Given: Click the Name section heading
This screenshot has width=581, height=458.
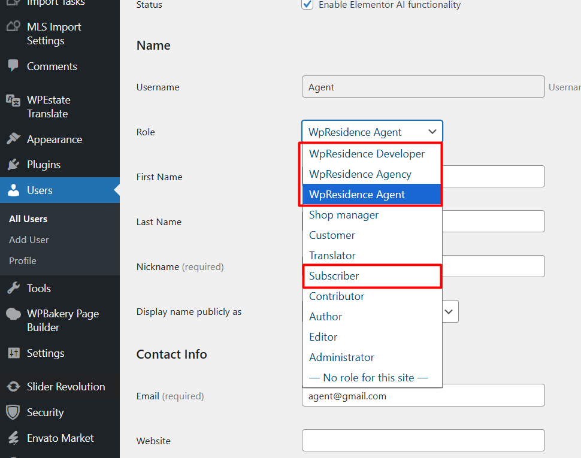Looking at the screenshot, I should [x=153, y=45].
